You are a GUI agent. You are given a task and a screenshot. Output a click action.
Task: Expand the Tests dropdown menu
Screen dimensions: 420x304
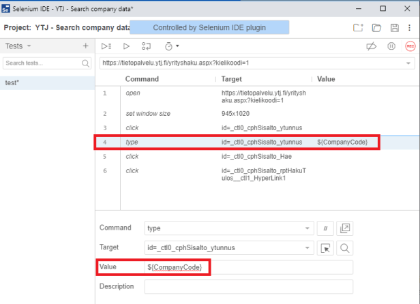[x=19, y=46]
